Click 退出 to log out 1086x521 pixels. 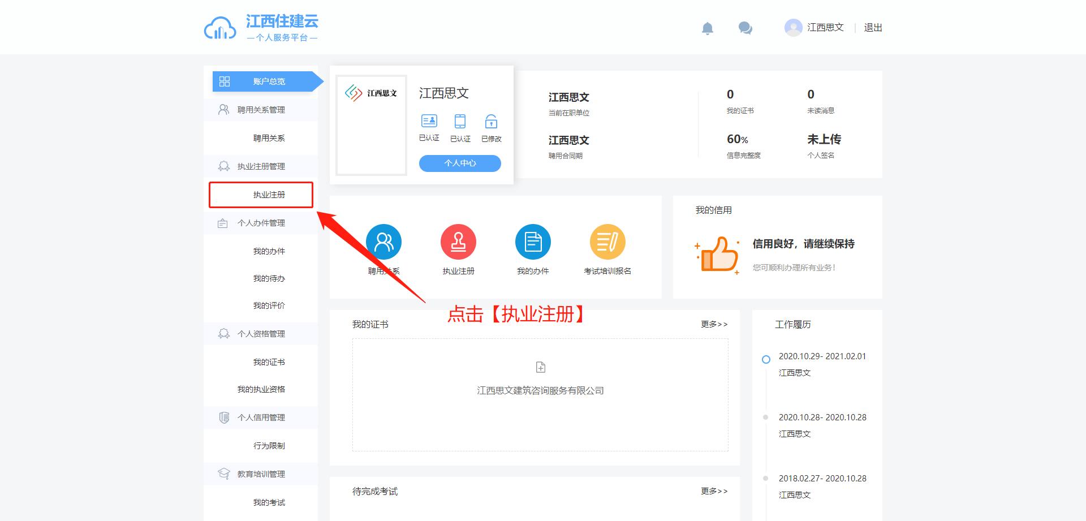click(x=873, y=28)
